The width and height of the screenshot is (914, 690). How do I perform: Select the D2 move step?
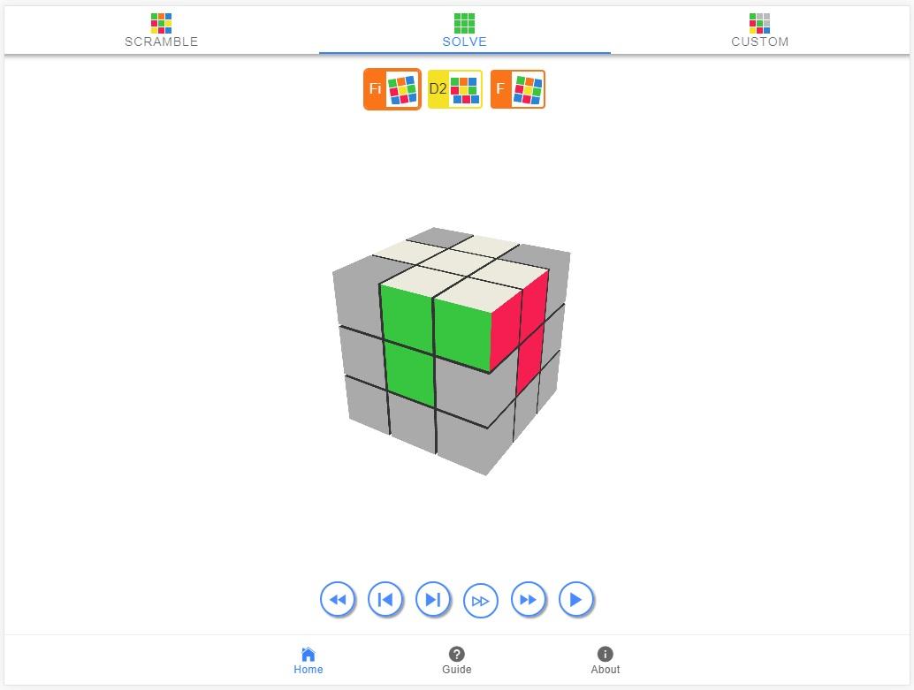(x=455, y=89)
